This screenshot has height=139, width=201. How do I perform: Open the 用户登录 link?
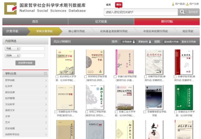[x=180, y=4]
